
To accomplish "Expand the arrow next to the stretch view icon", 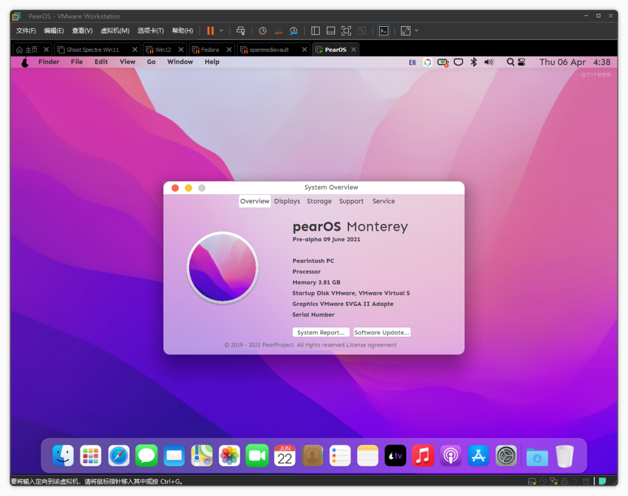I will pyautogui.click(x=416, y=31).
